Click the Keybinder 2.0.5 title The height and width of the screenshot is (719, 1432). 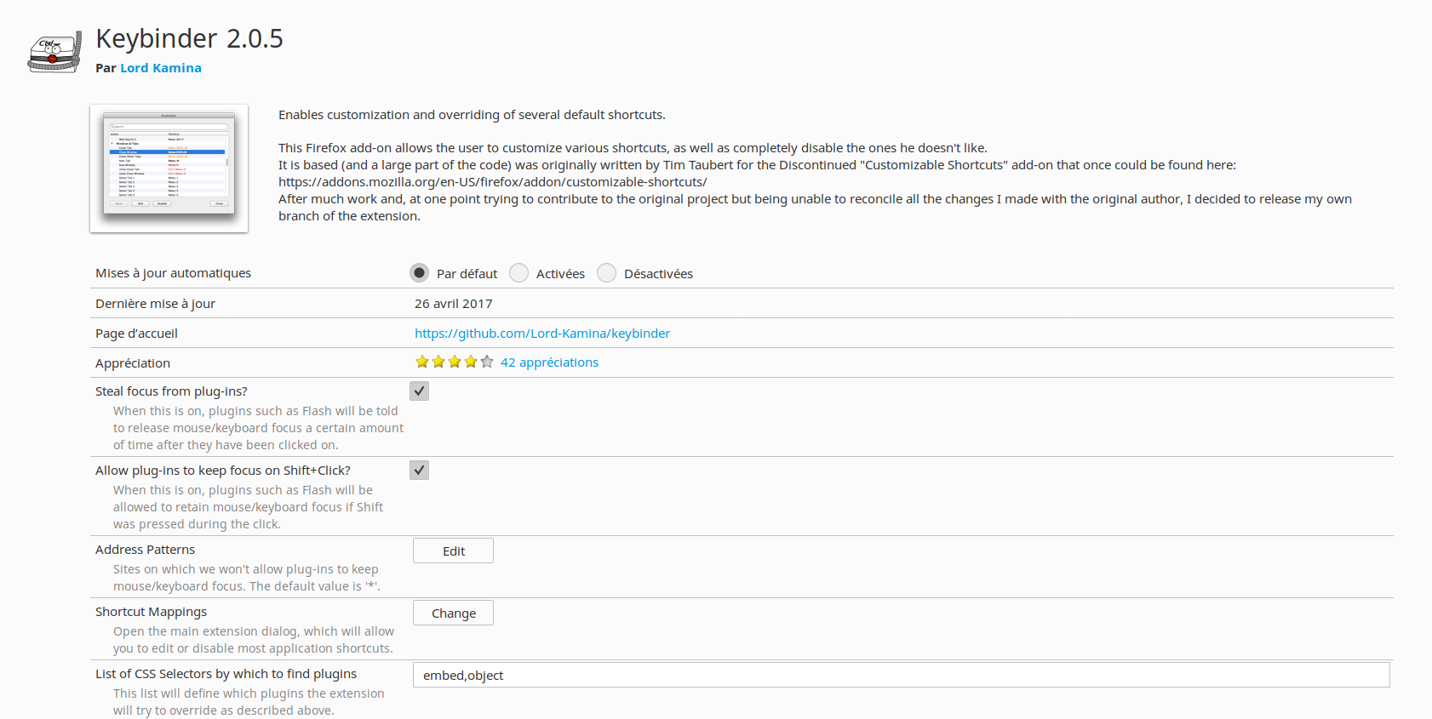tap(189, 38)
